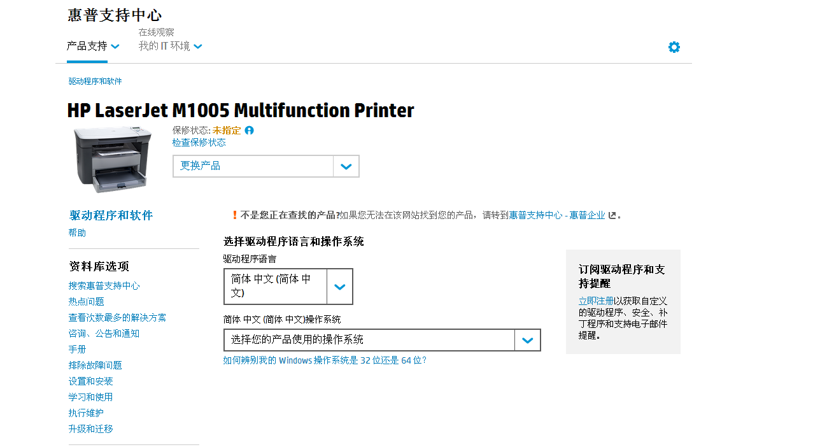813x447 pixels.
Task: Expand the 我的 IT 环境 menu chevron
Action: pyautogui.click(x=198, y=46)
